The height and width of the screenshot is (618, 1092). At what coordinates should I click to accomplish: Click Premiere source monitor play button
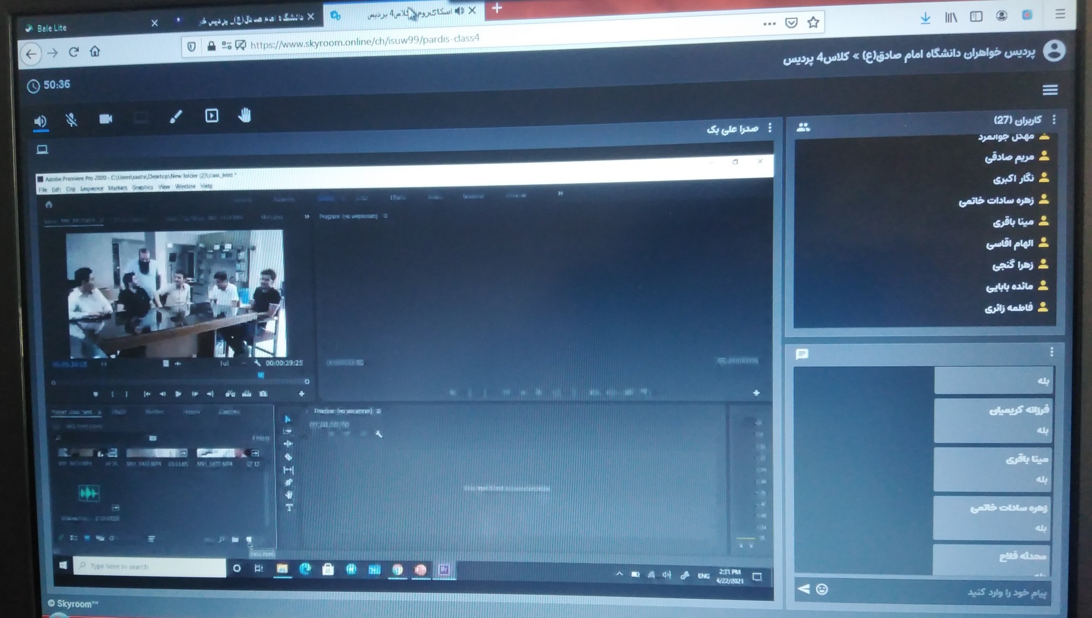click(178, 394)
